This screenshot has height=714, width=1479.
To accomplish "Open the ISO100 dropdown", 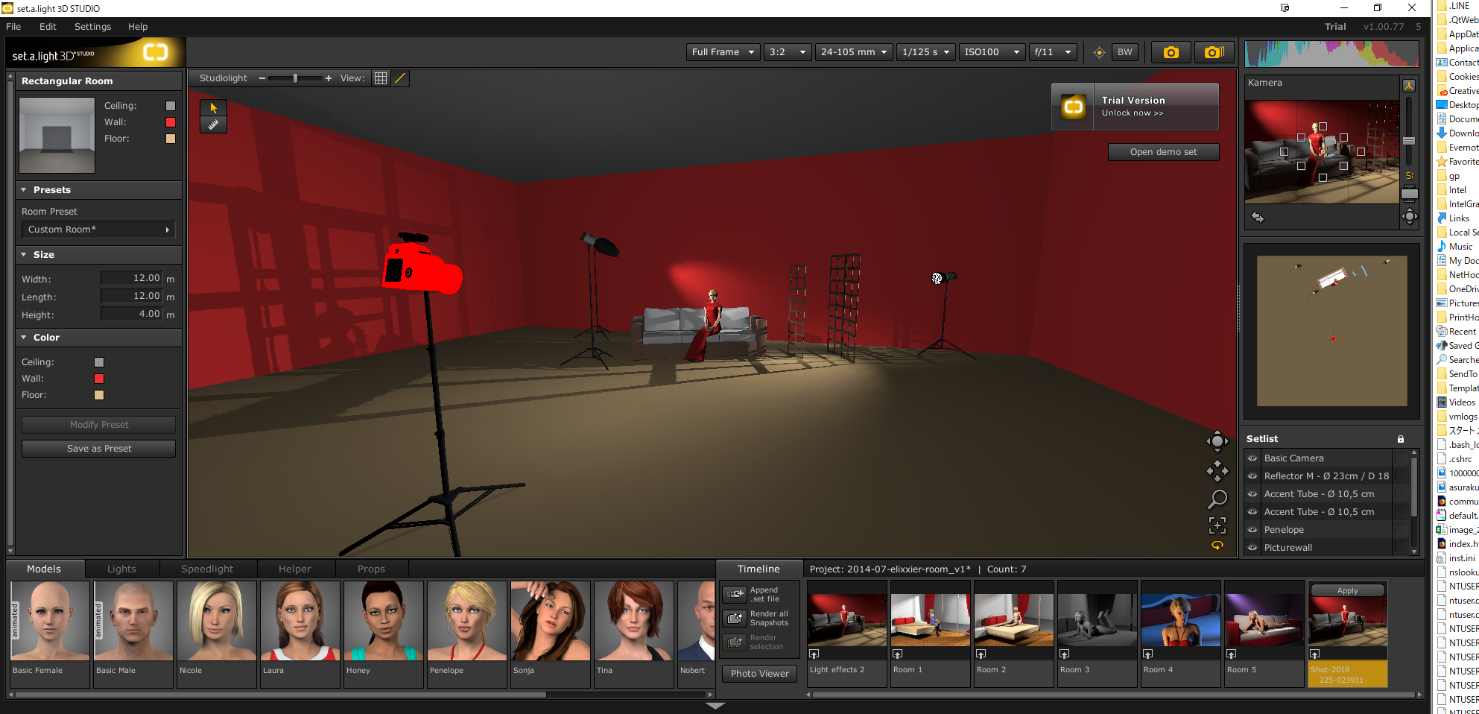I will coord(991,52).
